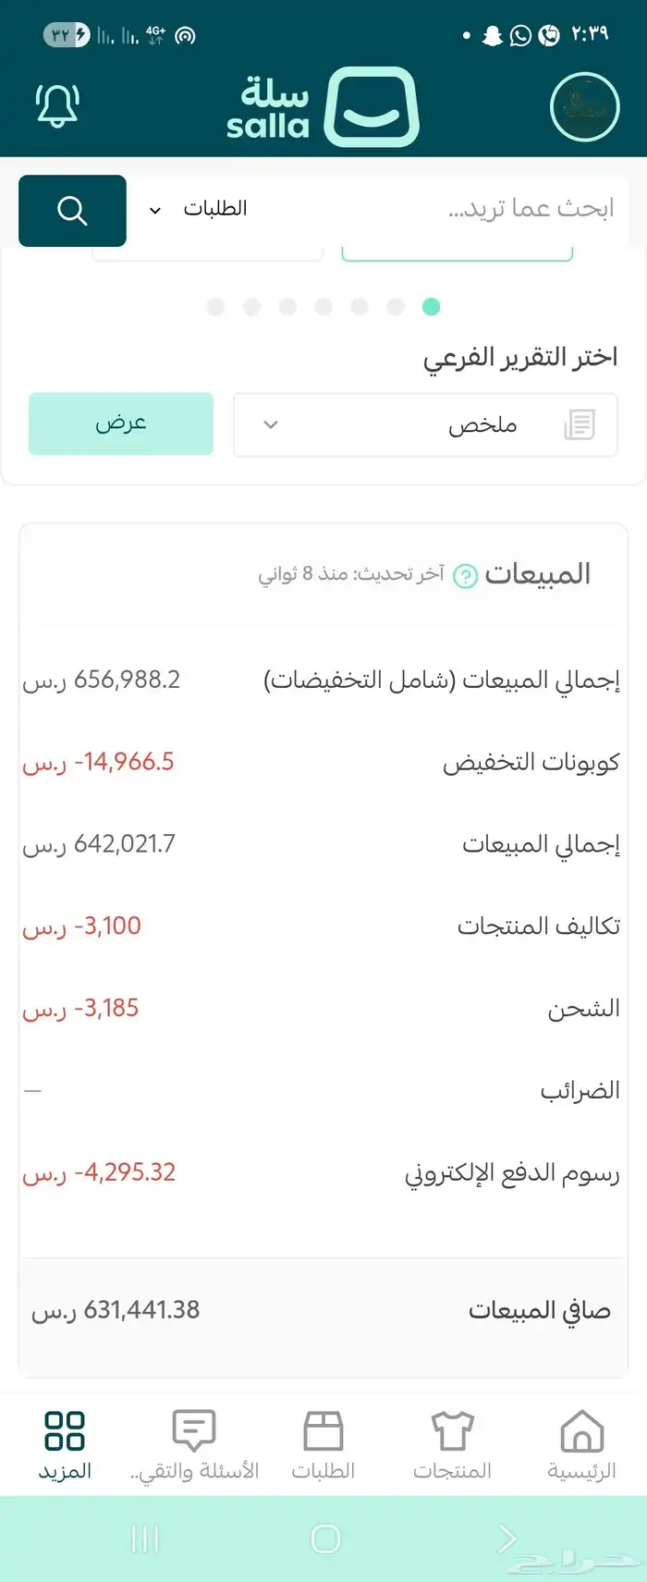Go to الرئيسية home icon
Screen dimensions: 647x1582
tap(580, 1440)
